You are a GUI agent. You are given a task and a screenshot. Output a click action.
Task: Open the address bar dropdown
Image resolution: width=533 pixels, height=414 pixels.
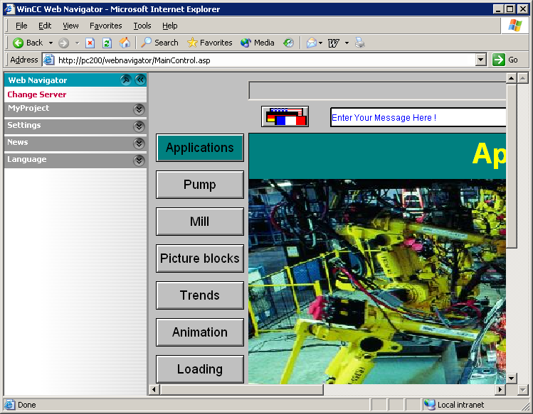click(x=481, y=60)
